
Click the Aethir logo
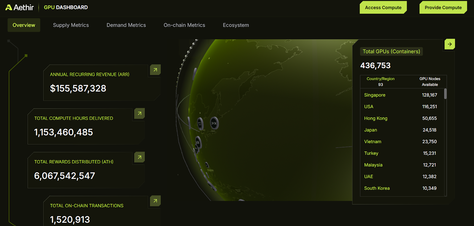point(20,7)
